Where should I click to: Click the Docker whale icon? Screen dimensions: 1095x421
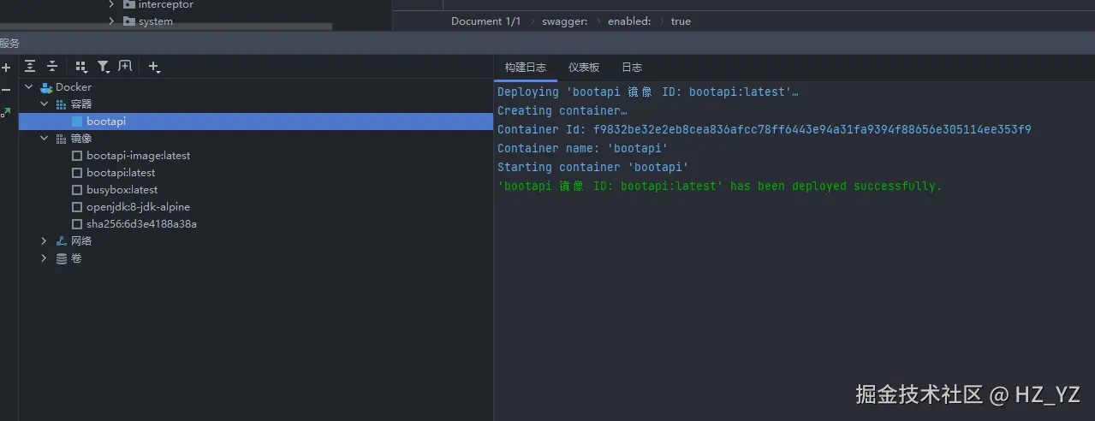pos(46,87)
